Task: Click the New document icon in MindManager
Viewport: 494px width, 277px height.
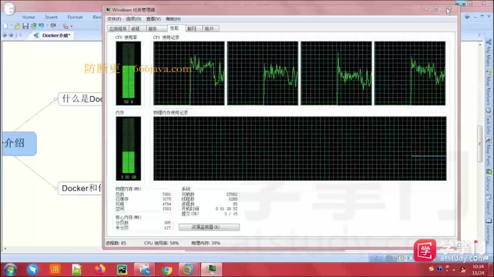Action: [x=6, y=26]
